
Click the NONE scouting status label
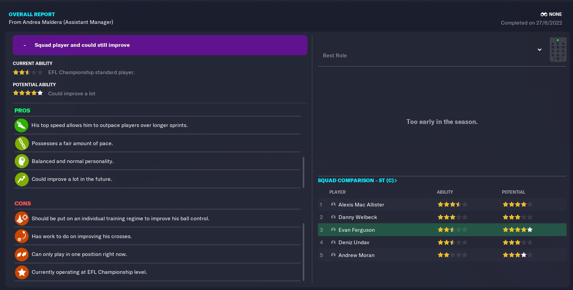[555, 14]
